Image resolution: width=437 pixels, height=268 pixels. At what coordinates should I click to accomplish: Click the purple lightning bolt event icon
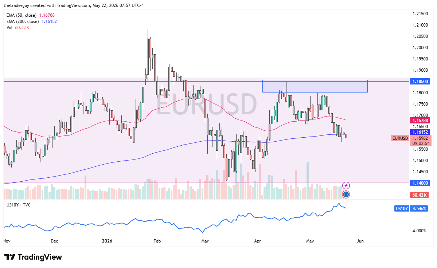(x=346, y=185)
